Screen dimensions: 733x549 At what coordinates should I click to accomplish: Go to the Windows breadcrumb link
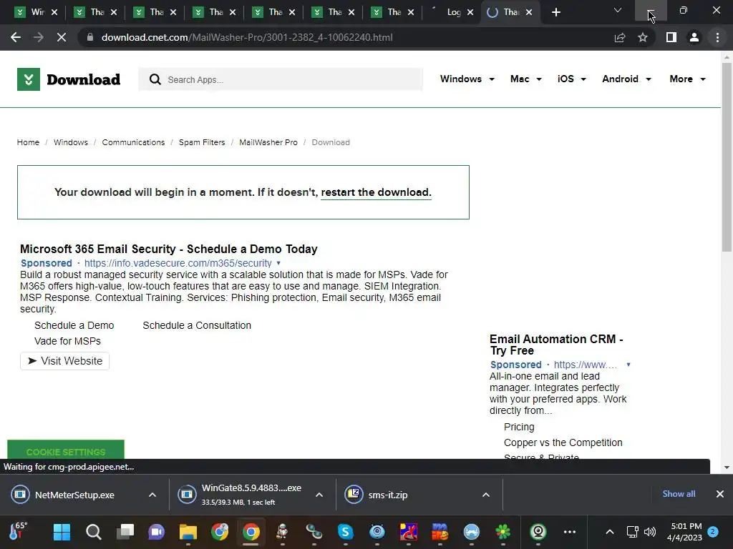coord(71,142)
